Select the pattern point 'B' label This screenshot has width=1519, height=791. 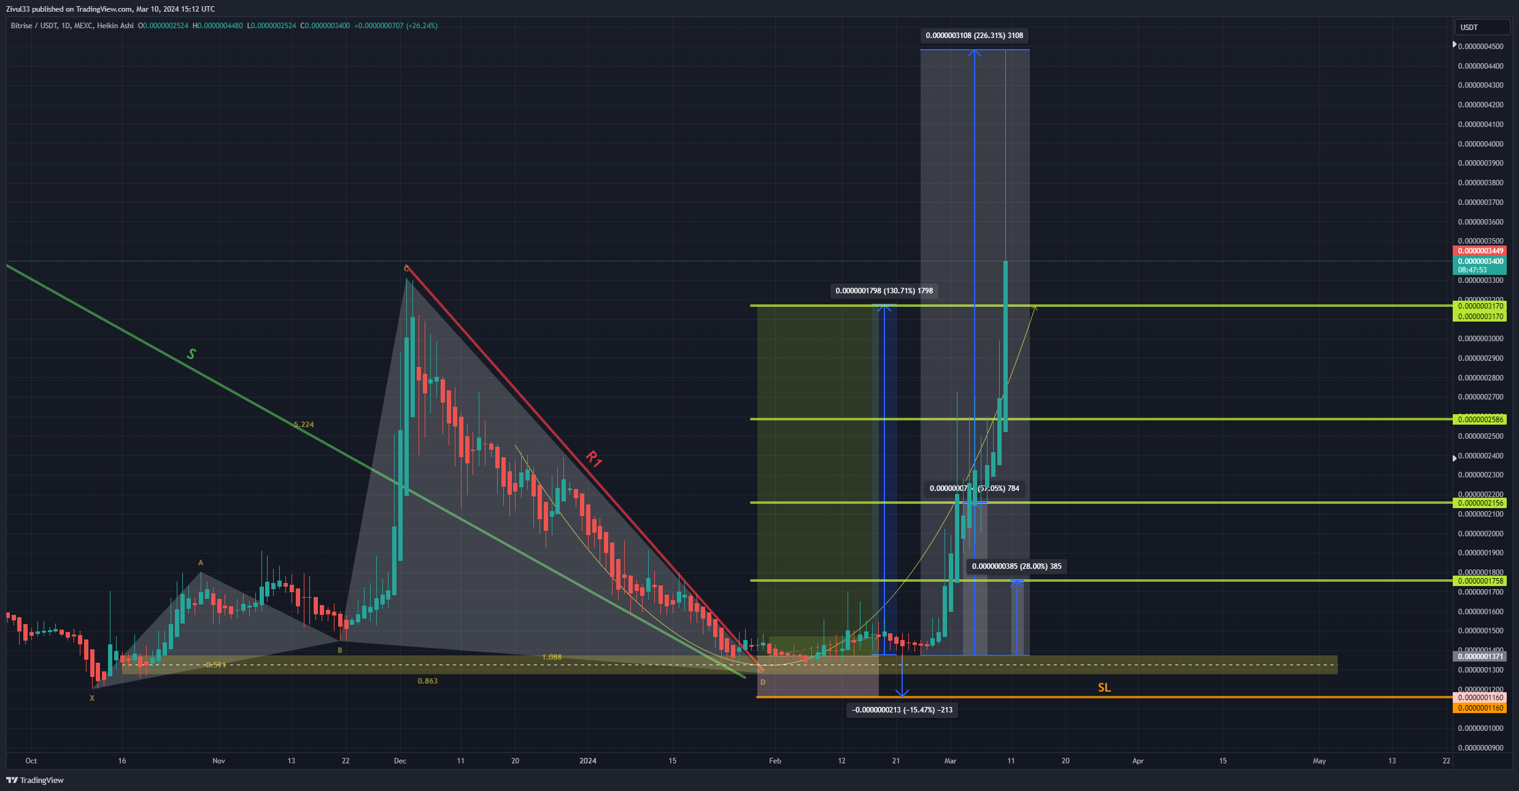pyautogui.click(x=340, y=650)
